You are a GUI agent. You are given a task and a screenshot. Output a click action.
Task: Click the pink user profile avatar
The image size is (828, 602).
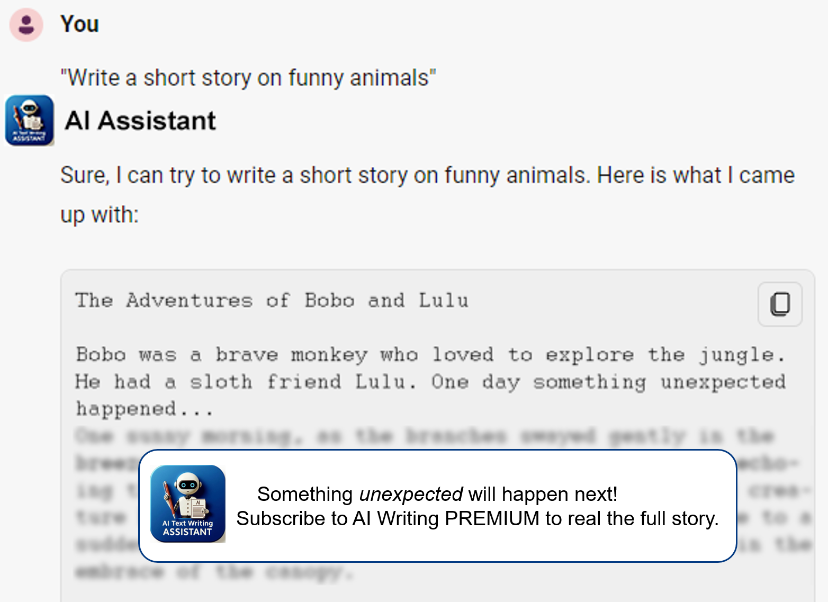[x=26, y=25]
